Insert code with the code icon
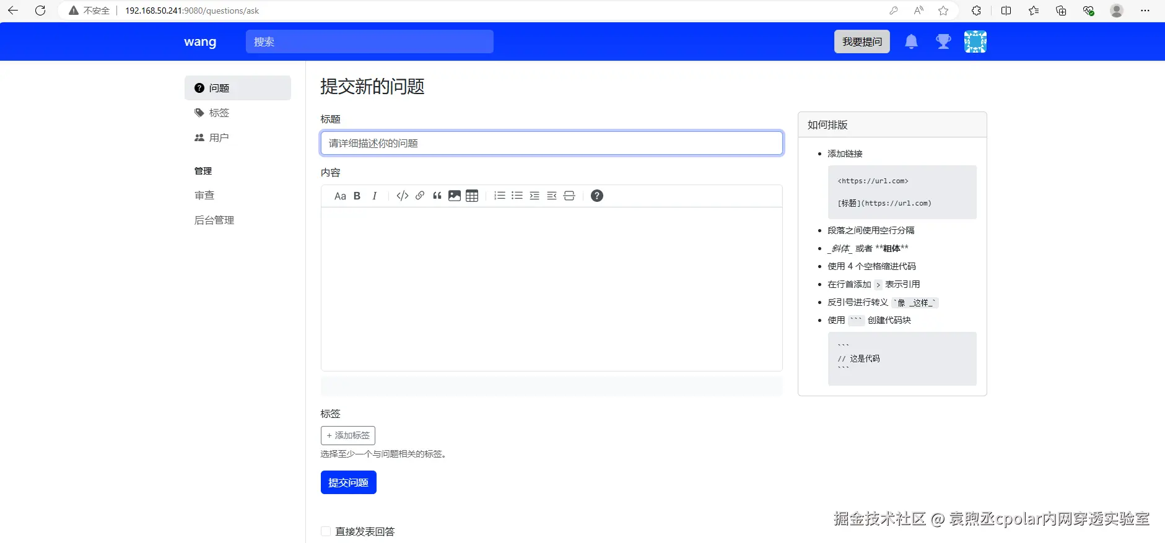 [x=402, y=196]
